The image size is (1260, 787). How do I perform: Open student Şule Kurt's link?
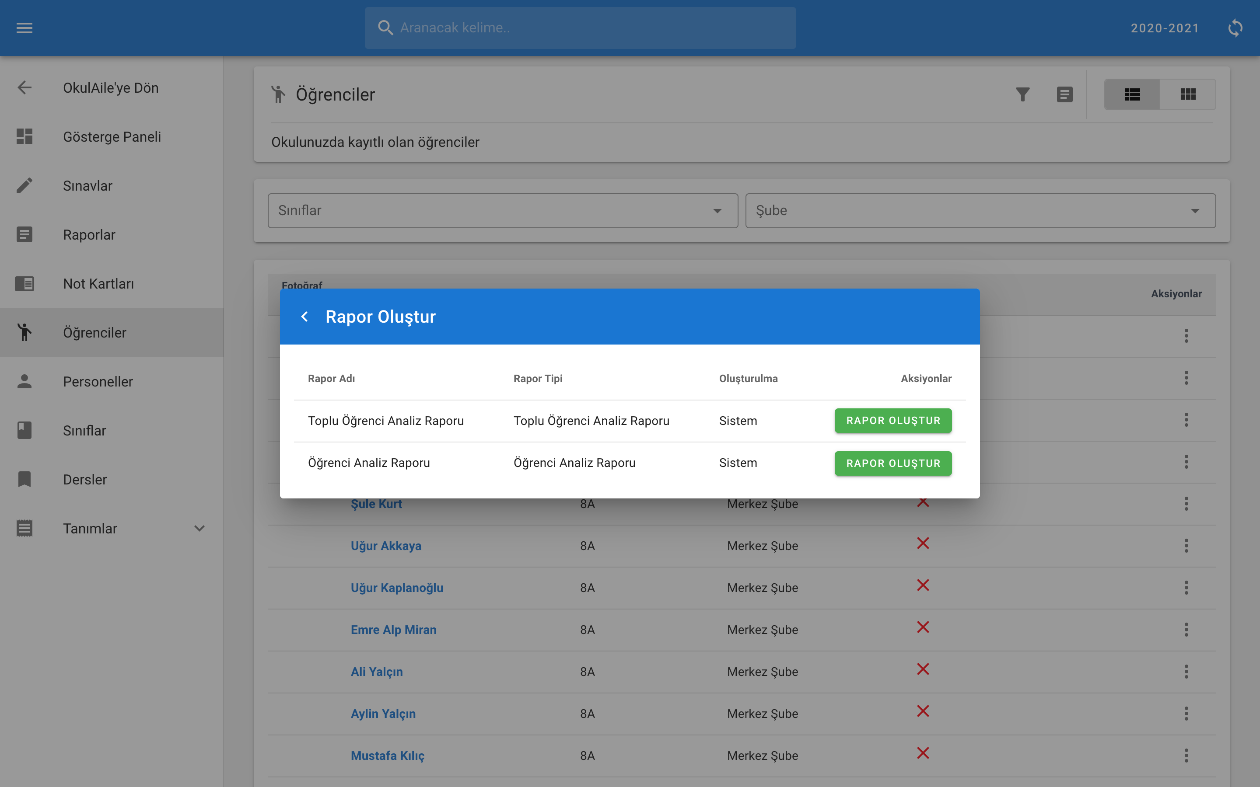(376, 504)
